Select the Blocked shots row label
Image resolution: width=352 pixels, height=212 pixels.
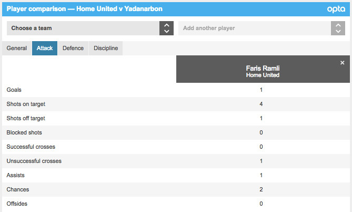point(24,132)
